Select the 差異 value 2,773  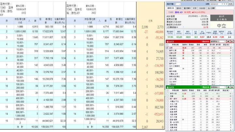tap(160, 27)
